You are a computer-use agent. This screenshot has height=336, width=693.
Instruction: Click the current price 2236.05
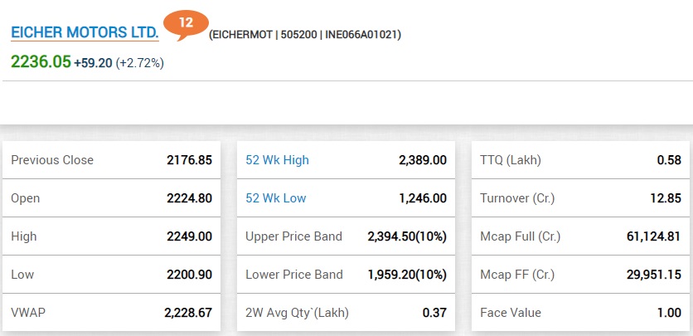[41, 61]
